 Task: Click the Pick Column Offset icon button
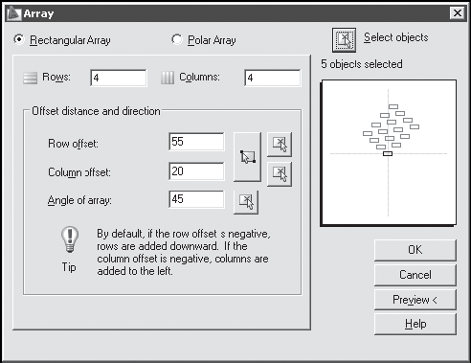coord(280,174)
